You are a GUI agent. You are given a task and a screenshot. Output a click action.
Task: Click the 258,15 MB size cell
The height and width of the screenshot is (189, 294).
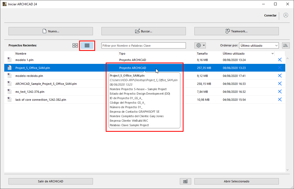[x=204, y=84]
